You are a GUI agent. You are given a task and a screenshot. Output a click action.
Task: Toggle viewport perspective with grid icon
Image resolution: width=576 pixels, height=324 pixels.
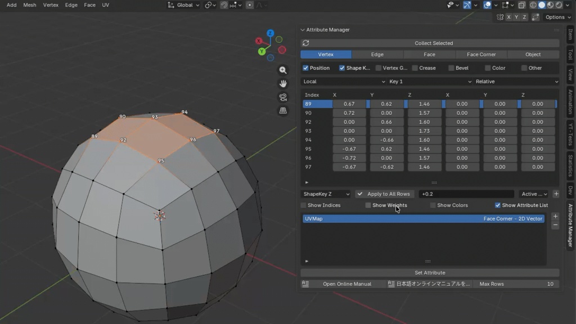point(283,109)
